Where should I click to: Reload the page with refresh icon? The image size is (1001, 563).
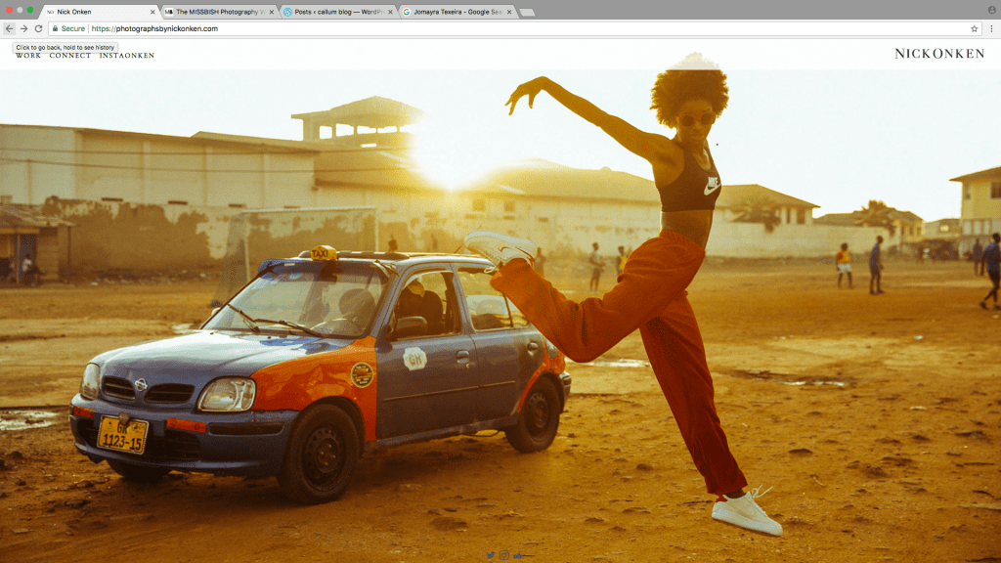pyautogui.click(x=38, y=28)
